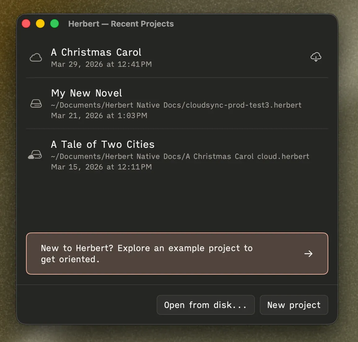The image size is (358, 342).
Task: Click the A Christmas Carol cloud.herbert path
Action: pyautogui.click(x=180, y=156)
